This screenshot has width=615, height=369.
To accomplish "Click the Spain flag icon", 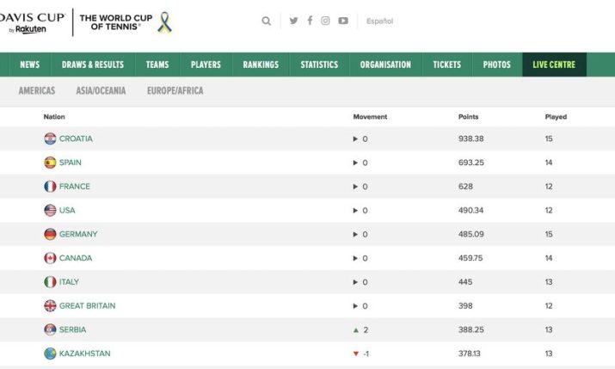I will pos(50,163).
